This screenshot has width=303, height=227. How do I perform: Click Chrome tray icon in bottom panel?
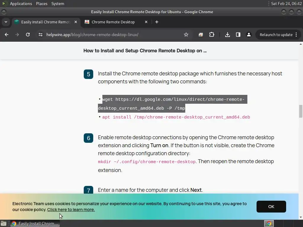coord(269,223)
